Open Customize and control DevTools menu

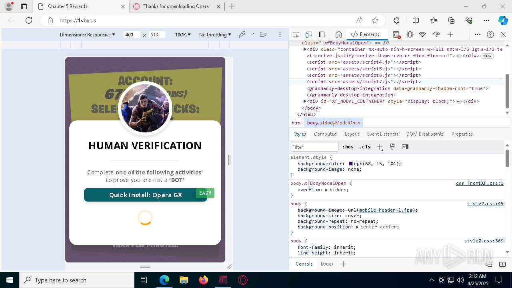pos(478,34)
